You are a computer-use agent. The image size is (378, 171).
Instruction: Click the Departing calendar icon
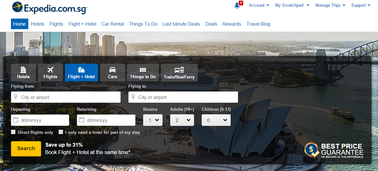[x=15, y=120]
